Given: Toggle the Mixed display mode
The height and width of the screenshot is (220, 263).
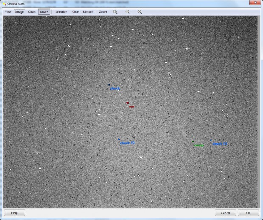Looking at the screenshot, I should [x=44, y=12].
